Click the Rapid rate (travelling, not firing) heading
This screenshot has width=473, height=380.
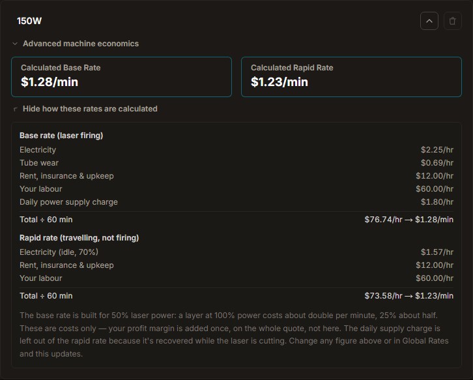79,238
